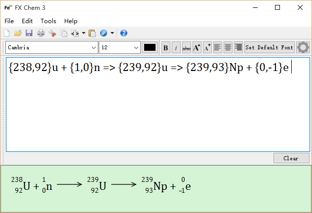The width and height of the screenshot is (312, 213).
Task: Open the Cambria font name dropdown
Action: pos(94,47)
